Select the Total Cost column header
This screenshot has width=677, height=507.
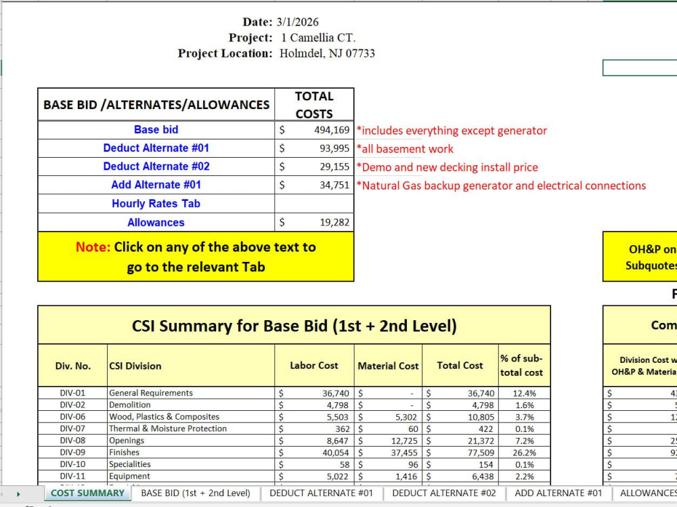click(460, 366)
